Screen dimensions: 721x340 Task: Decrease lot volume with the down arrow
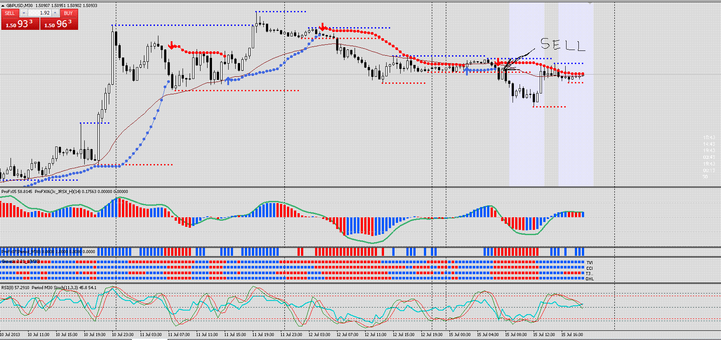click(x=23, y=13)
